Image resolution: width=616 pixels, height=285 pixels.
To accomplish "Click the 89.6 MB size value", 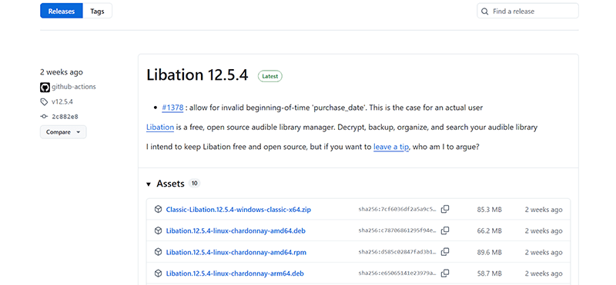I will [x=489, y=253].
